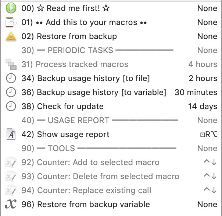Click the clock icon for Backup usage history to file
222x216 pixels.
tap(11, 78)
